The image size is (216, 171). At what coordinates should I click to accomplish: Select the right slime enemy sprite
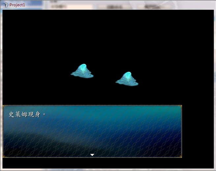[x=127, y=79]
